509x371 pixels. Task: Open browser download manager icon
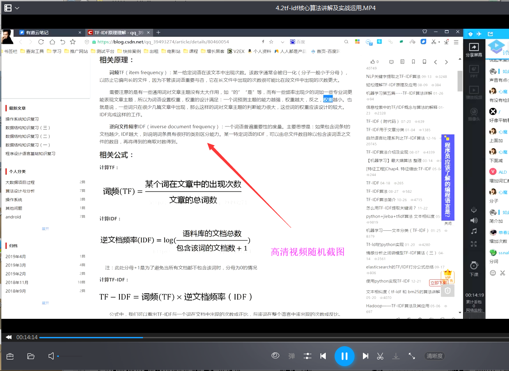coord(447,42)
